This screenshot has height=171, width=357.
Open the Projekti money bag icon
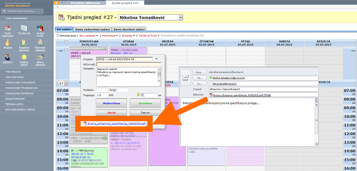tap(8, 43)
